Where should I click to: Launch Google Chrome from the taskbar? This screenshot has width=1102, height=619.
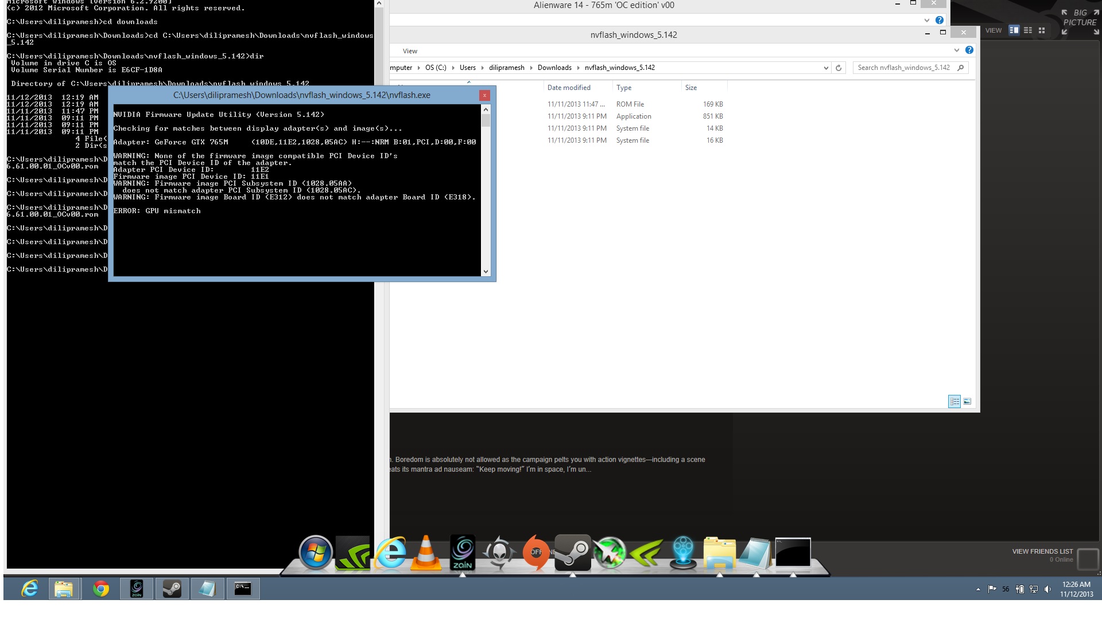pyautogui.click(x=101, y=589)
